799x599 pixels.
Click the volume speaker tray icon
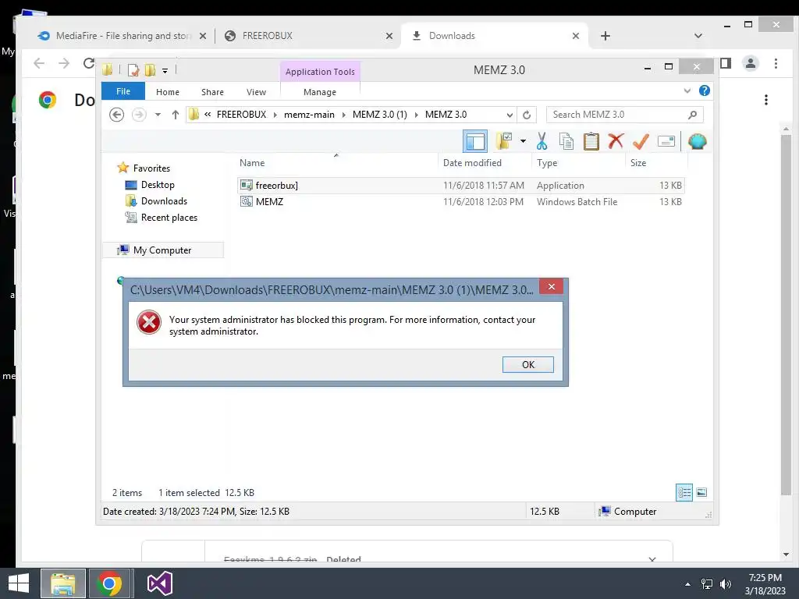click(x=725, y=583)
